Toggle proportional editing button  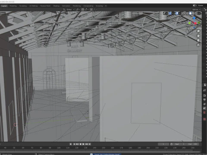pos(91,9)
